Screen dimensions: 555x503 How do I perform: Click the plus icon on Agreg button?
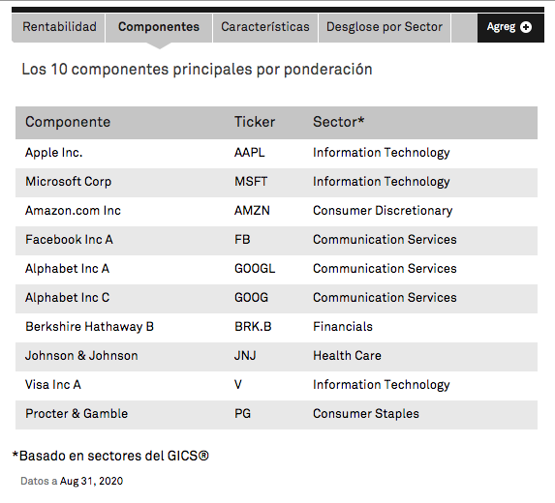(x=526, y=27)
